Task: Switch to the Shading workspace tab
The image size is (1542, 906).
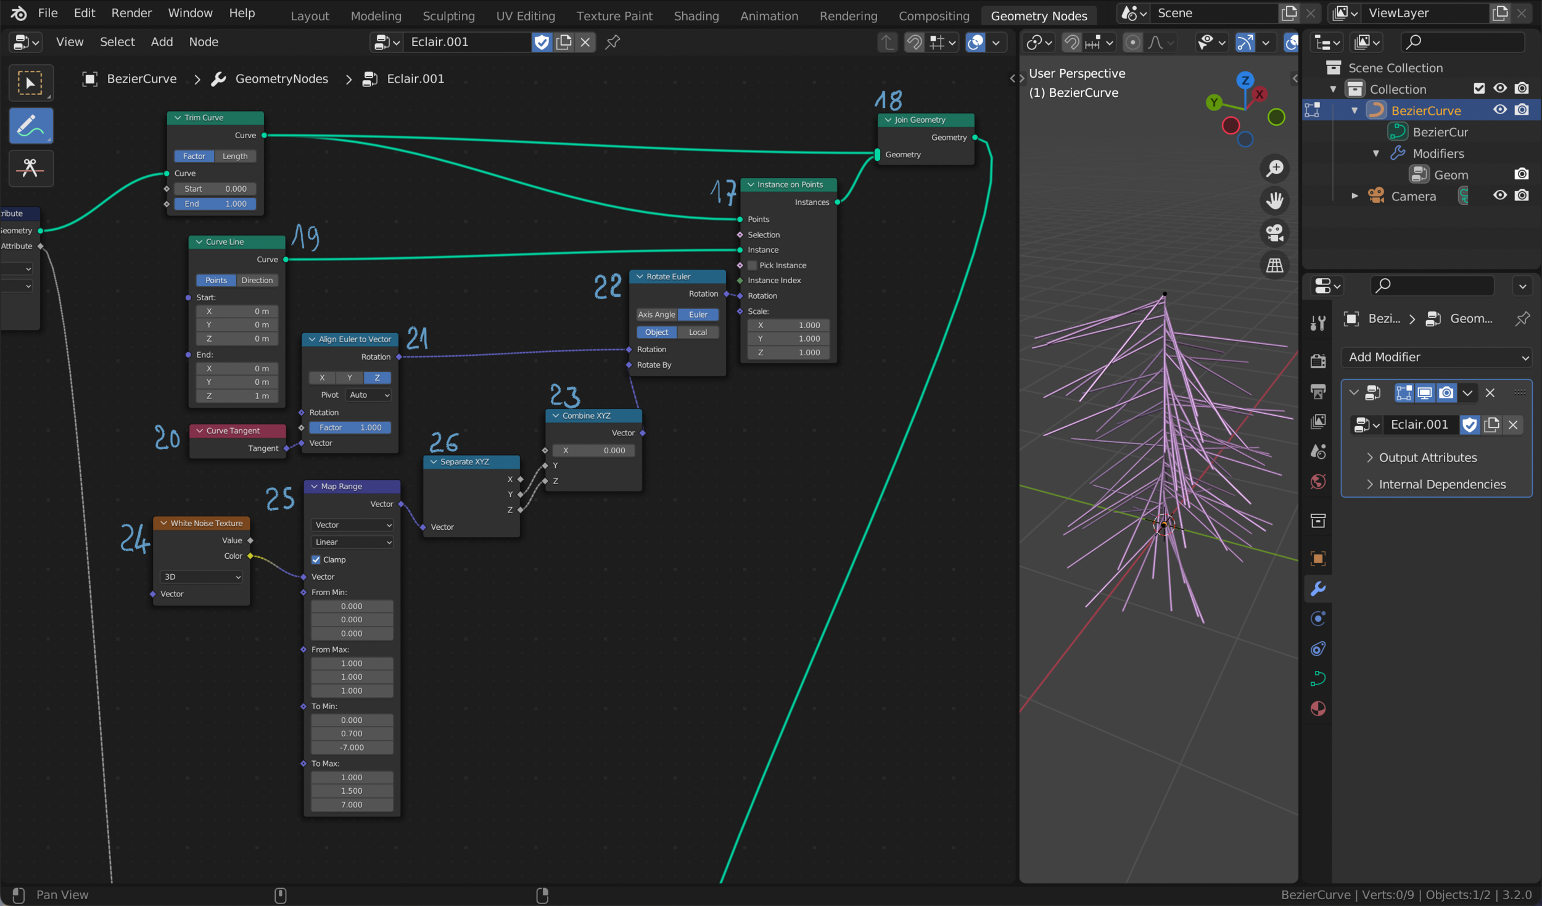Action: [696, 15]
